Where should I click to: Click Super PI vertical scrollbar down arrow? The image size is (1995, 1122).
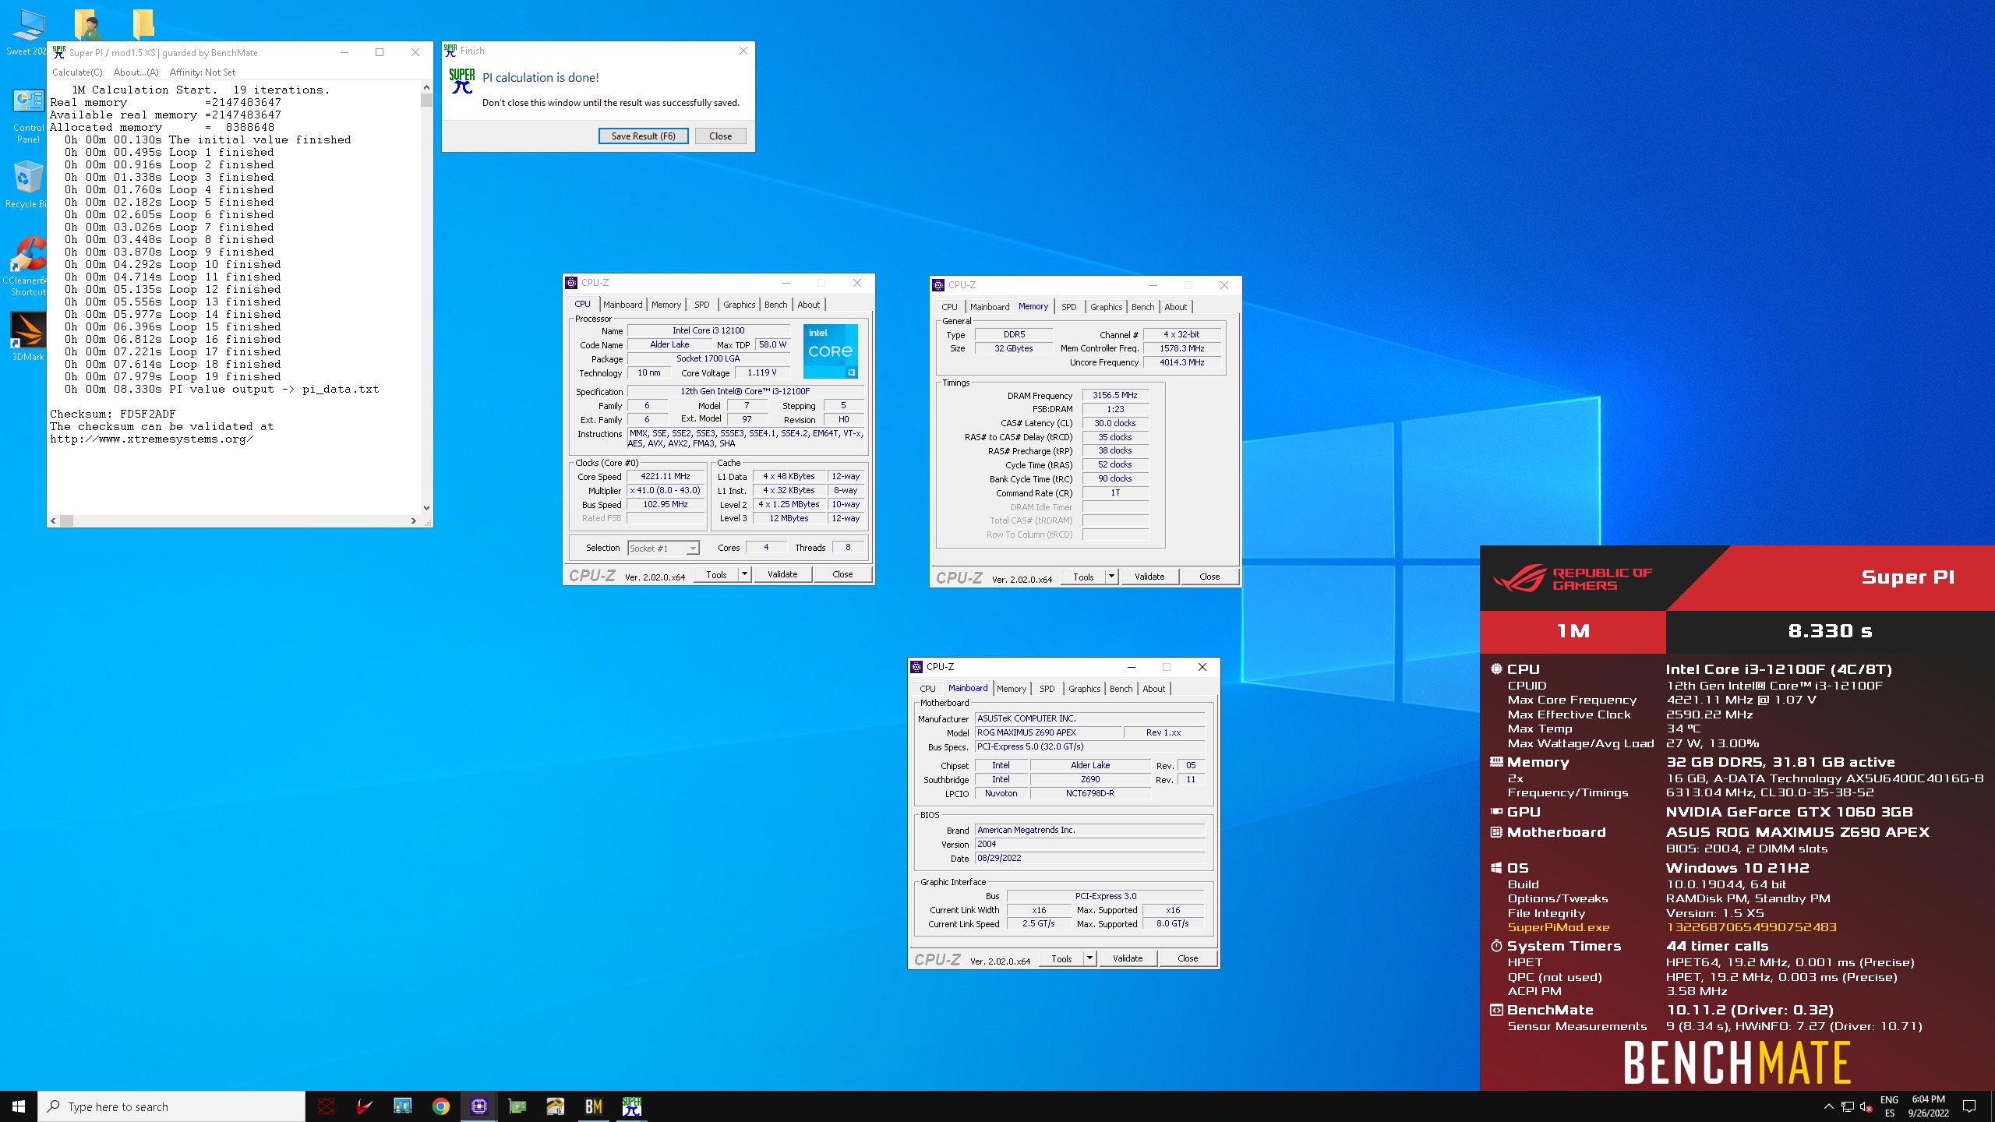[426, 508]
